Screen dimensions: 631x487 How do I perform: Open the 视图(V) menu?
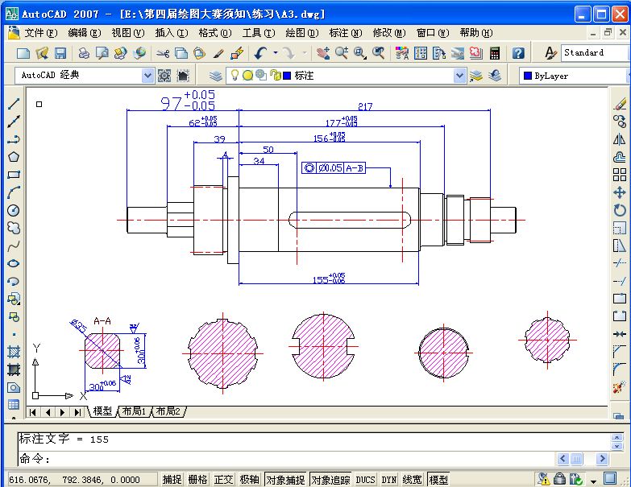(x=127, y=32)
